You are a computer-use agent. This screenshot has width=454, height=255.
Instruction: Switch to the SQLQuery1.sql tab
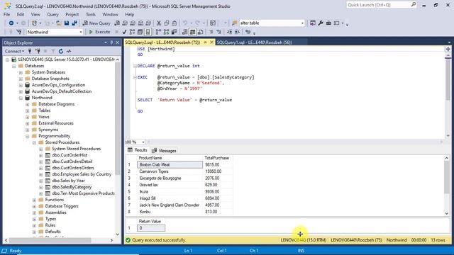pos(254,42)
